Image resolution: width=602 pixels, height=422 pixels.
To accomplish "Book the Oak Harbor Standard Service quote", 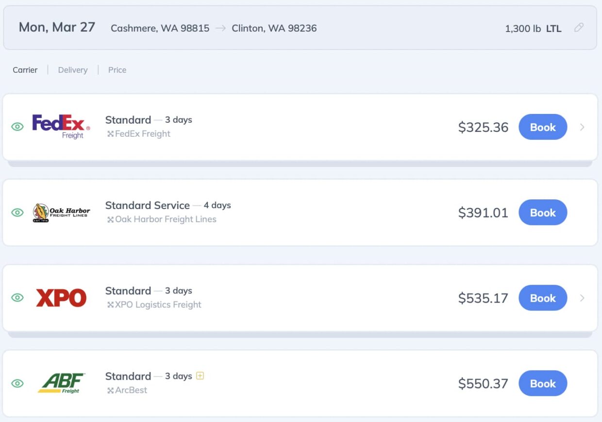I will 543,212.
